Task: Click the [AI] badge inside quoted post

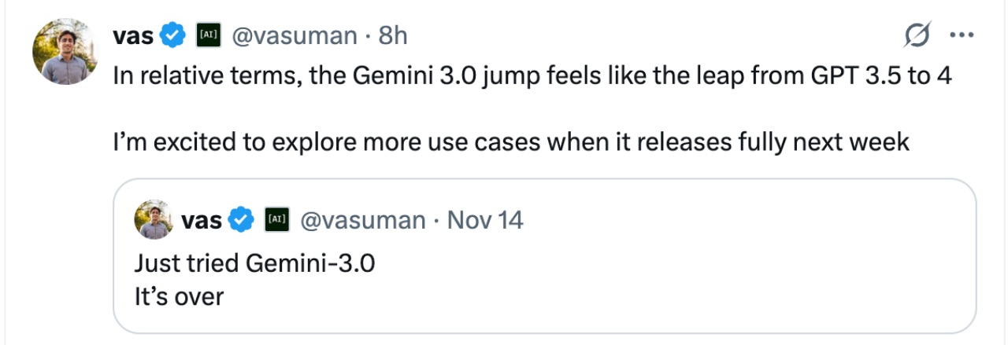Action: (276, 220)
